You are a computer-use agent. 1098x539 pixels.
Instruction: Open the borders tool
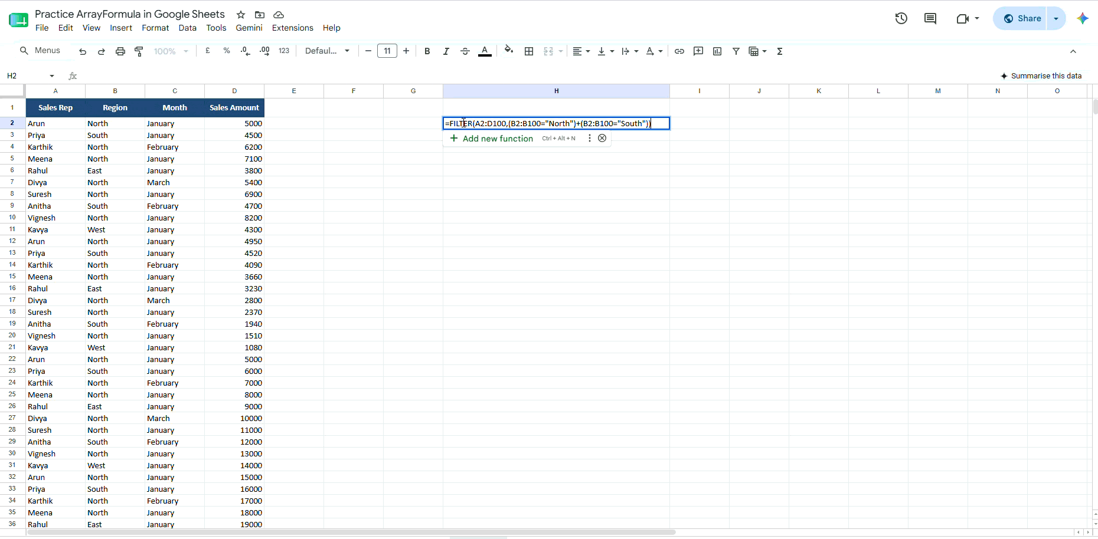tap(529, 51)
